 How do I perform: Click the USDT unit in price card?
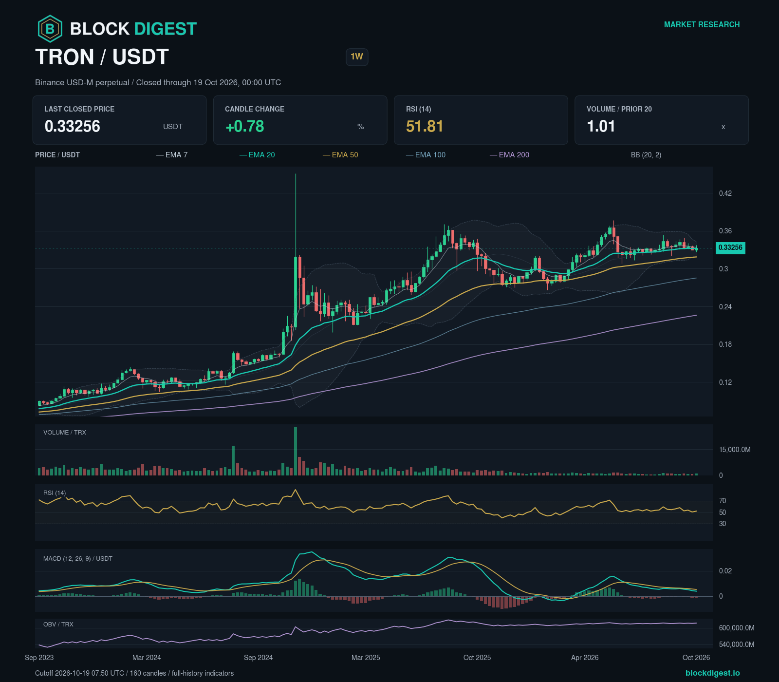[x=173, y=127]
